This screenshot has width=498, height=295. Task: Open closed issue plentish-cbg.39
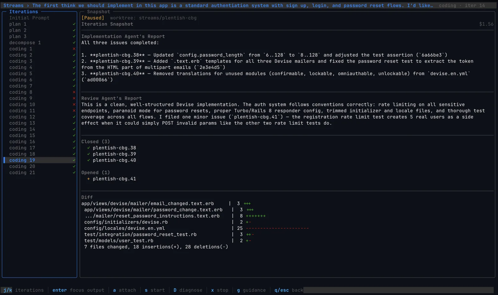point(114,154)
